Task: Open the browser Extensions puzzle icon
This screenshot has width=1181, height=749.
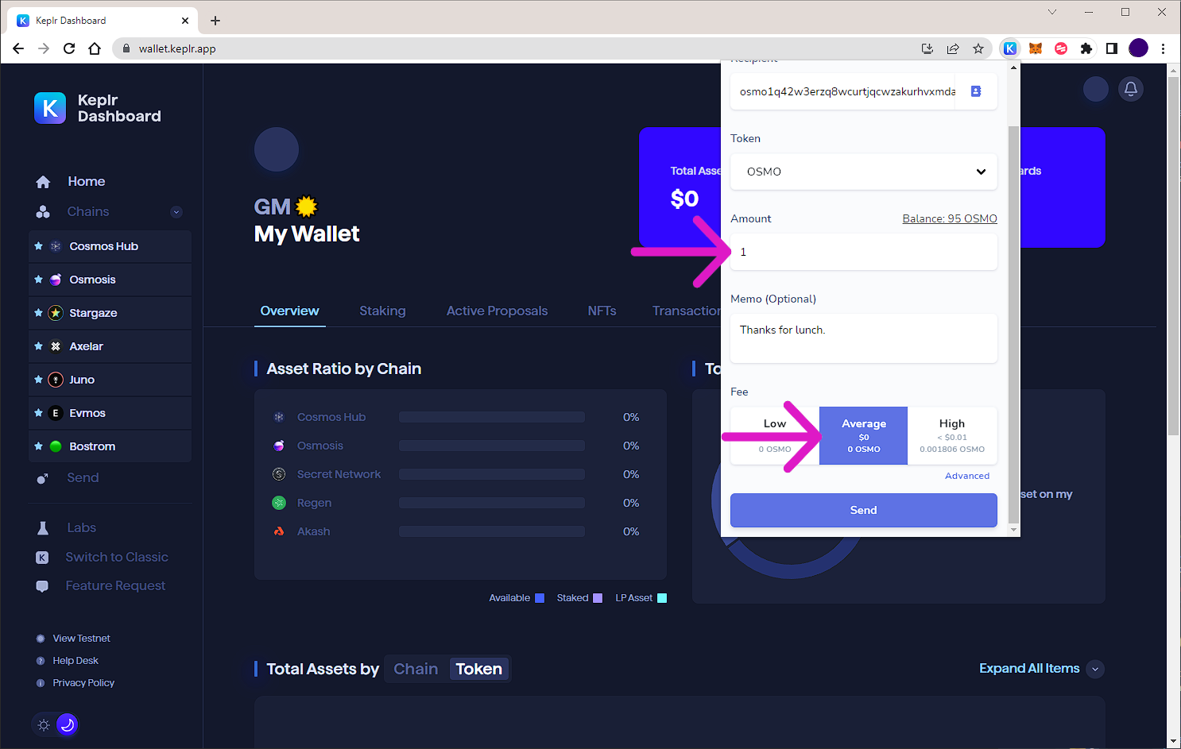Action: (x=1086, y=48)
